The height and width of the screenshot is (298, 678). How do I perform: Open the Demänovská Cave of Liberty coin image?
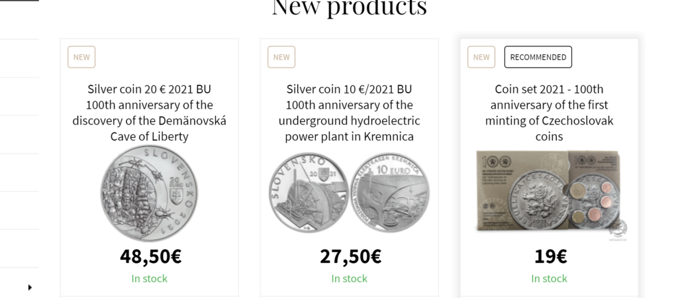click(149, 194)
